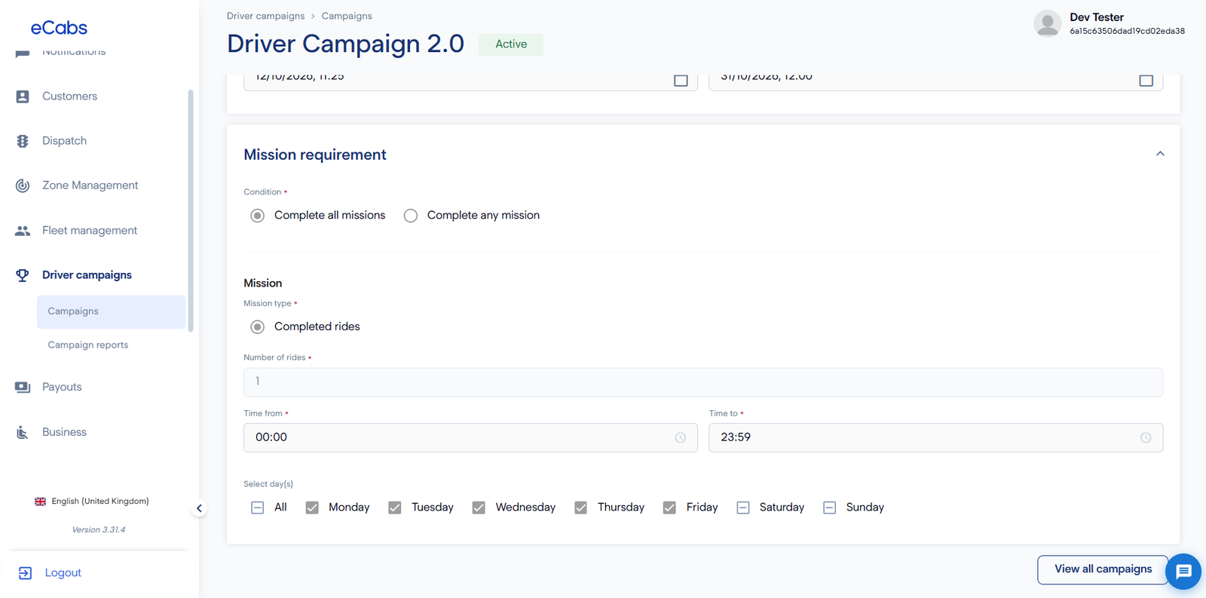Viewport: 1206px width, 598px height.
Task: Toggle the Friday checkbox
Action: point(669,508)
